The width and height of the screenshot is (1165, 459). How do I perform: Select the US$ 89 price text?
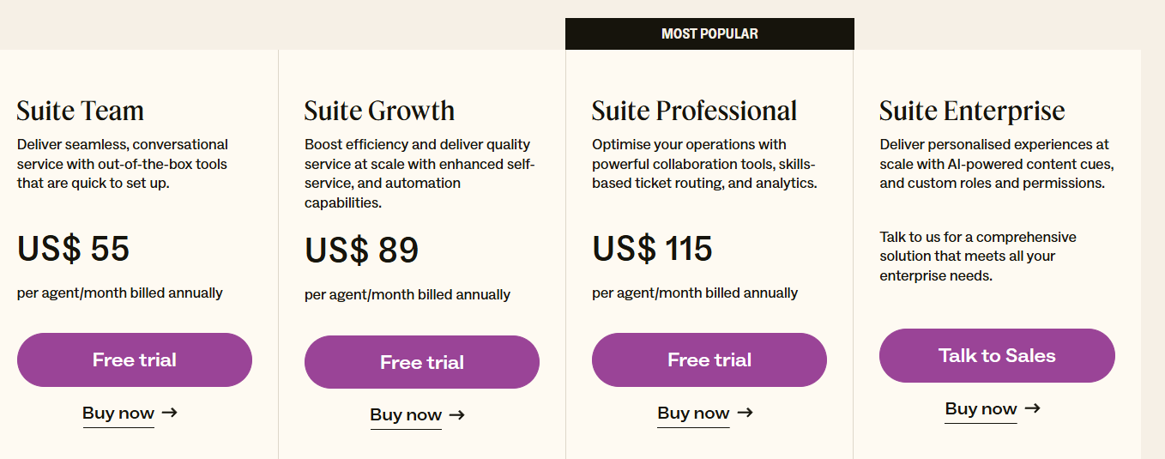(361, 251)
